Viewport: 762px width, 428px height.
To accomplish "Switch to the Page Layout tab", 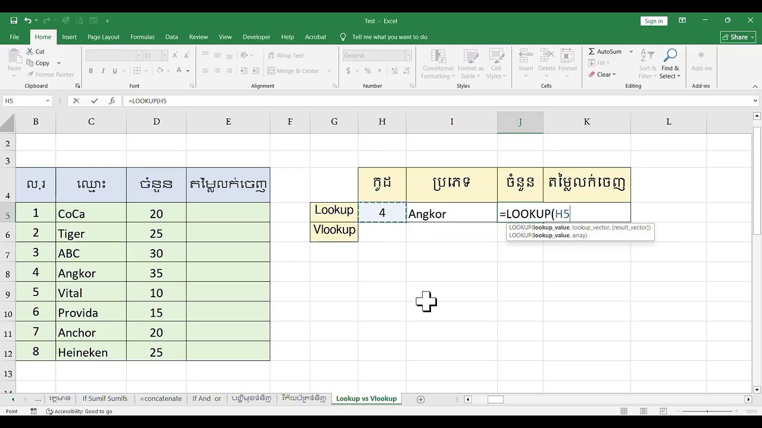I will 104,37.
